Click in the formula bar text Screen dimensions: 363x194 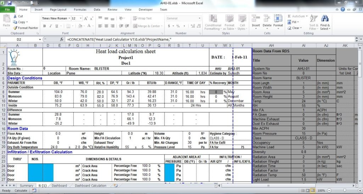point(177,39)
